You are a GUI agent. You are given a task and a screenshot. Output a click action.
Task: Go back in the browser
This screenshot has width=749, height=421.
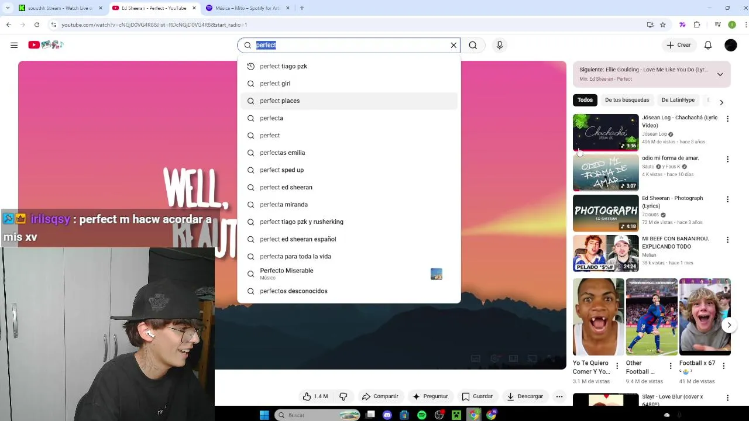tap(9, 25)
